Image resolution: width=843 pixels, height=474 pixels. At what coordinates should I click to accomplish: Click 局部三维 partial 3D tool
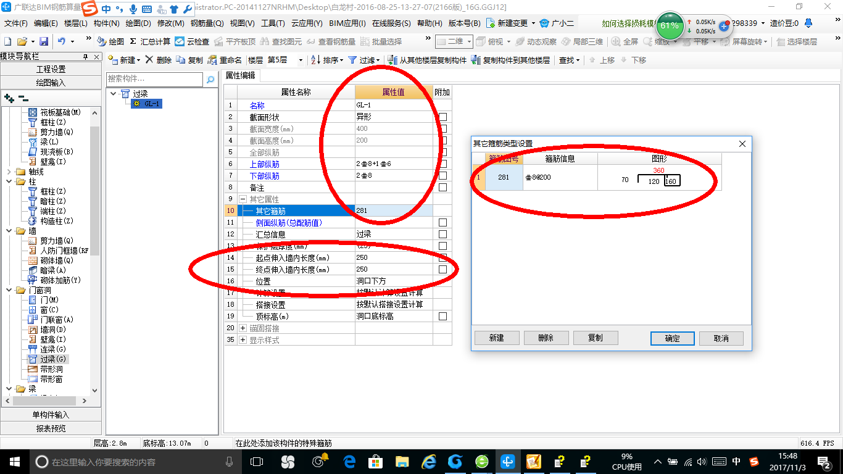point(582,41)
